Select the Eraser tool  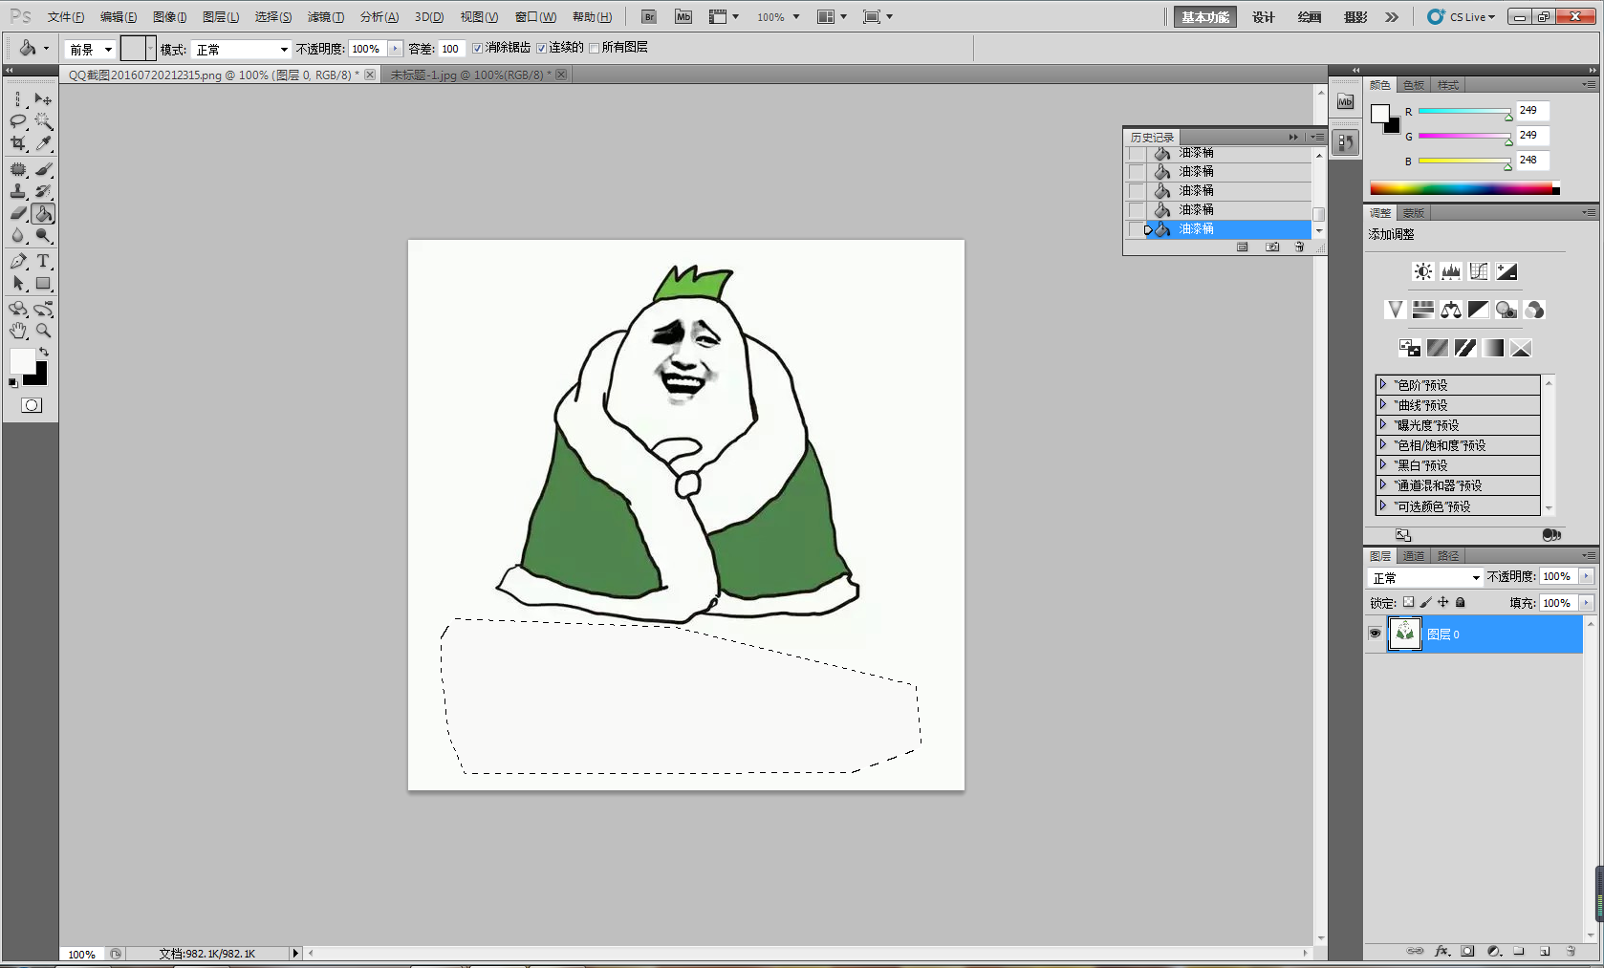coord(18,213)
